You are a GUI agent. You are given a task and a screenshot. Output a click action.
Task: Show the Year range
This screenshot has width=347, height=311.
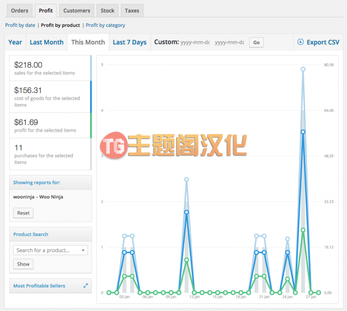pos(15,42)
